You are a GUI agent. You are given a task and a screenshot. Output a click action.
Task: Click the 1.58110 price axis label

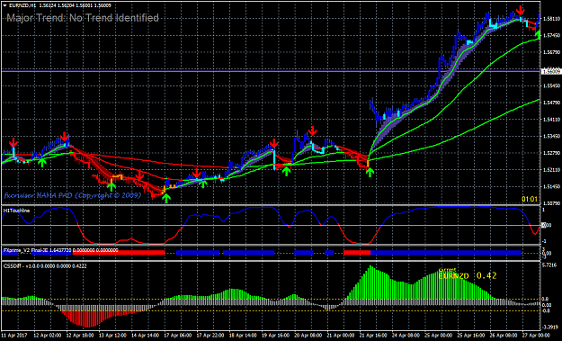click(551, 19)
